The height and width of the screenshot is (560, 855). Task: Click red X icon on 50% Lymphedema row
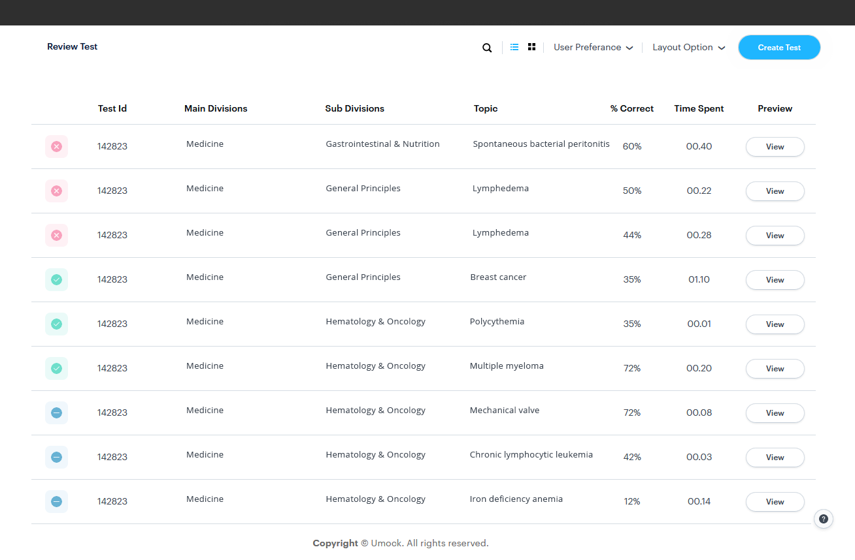56,191
